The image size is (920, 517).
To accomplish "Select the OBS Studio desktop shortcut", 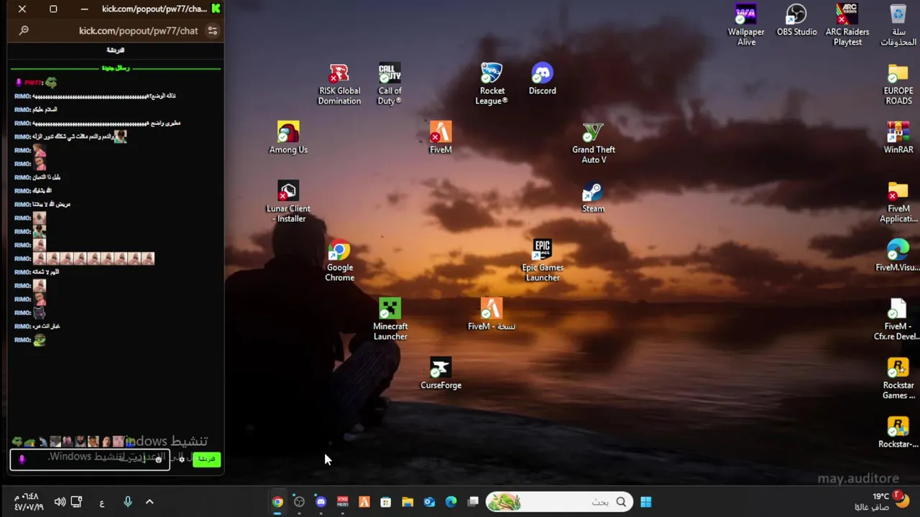I will (796, 20).
